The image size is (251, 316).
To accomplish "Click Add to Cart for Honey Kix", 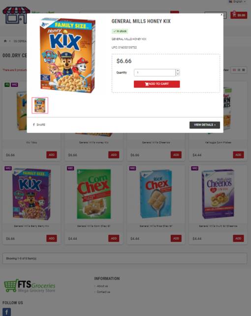I will tap(157, 84).
